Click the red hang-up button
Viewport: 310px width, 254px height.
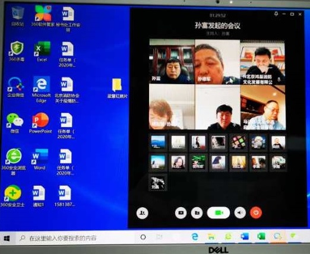click(256, 212)
